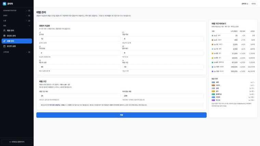Click the 관리자 user name in the header
This screenshot has height=146, width=260.
(x=245, y=4)
